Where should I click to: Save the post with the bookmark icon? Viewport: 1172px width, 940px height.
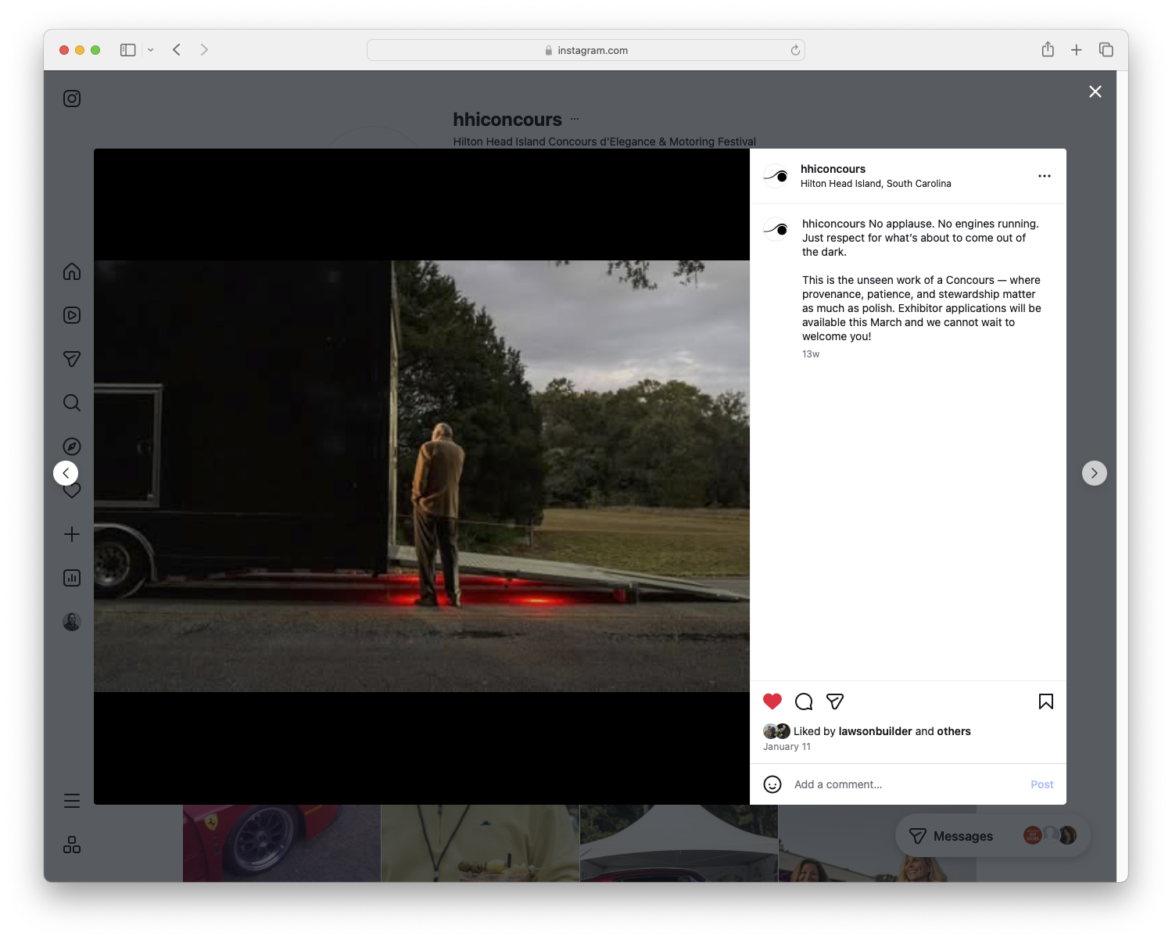pyautogui.click(x=1045, y=701)
